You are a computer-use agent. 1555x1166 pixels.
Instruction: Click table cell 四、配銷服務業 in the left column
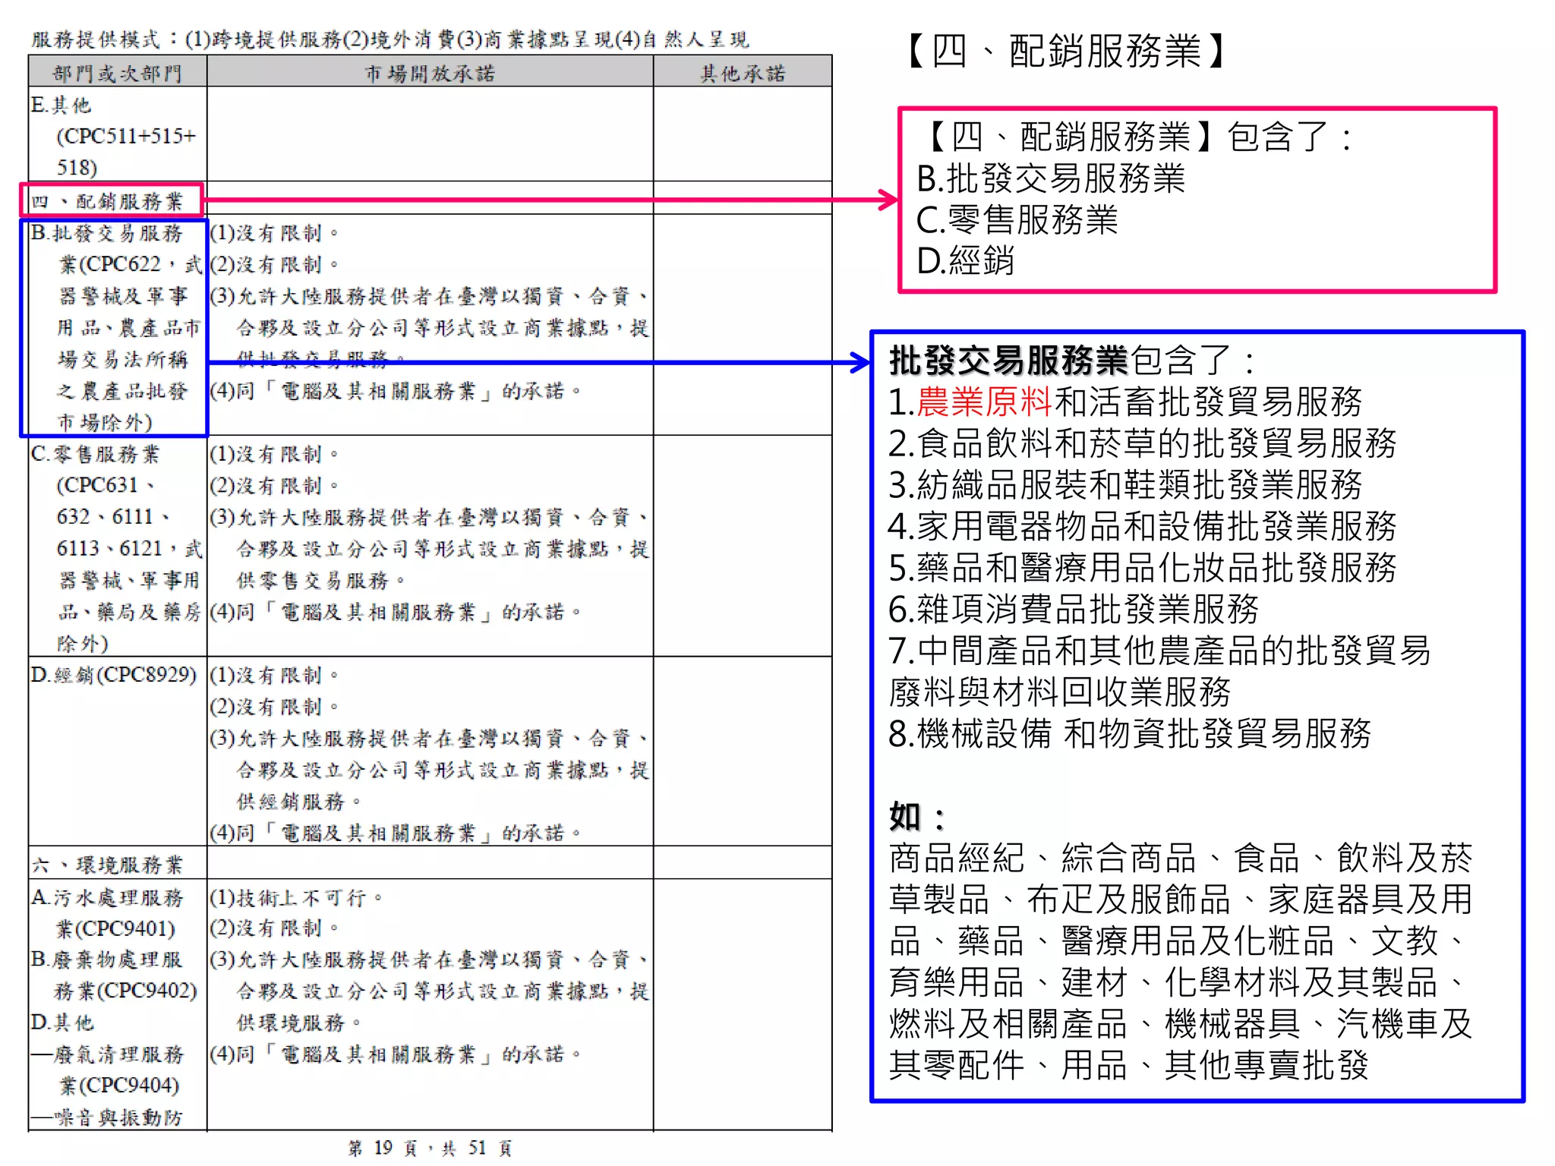point(107,201)
